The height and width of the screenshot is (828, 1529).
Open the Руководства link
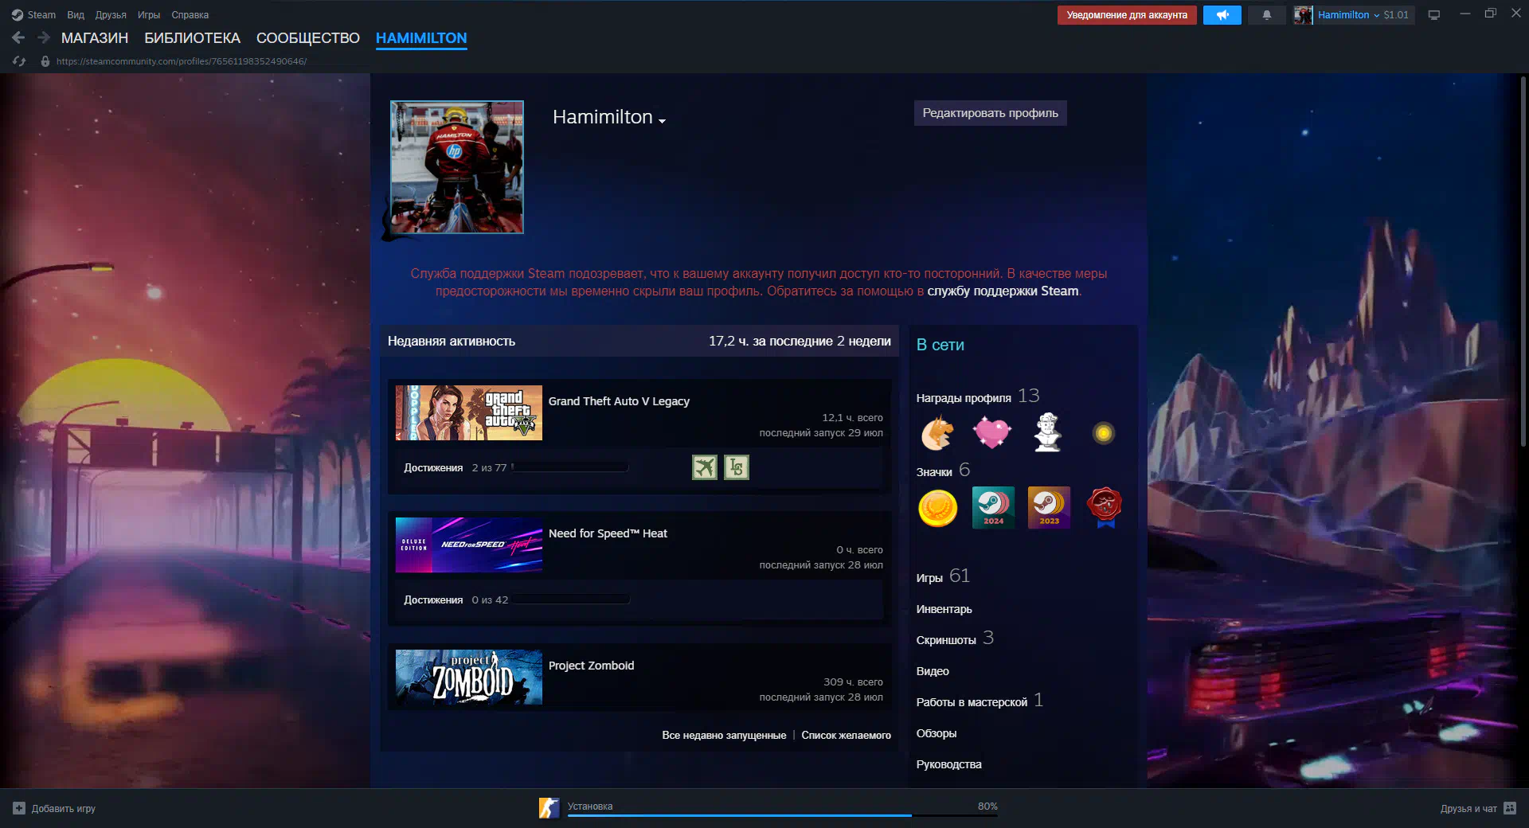(x=948, y=764)
